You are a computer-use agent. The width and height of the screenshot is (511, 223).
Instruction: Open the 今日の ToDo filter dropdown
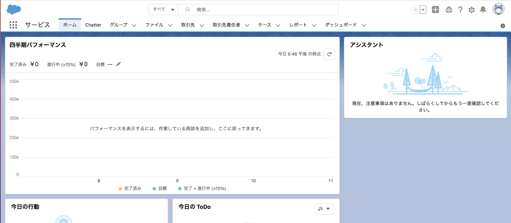tap(324, 209)
